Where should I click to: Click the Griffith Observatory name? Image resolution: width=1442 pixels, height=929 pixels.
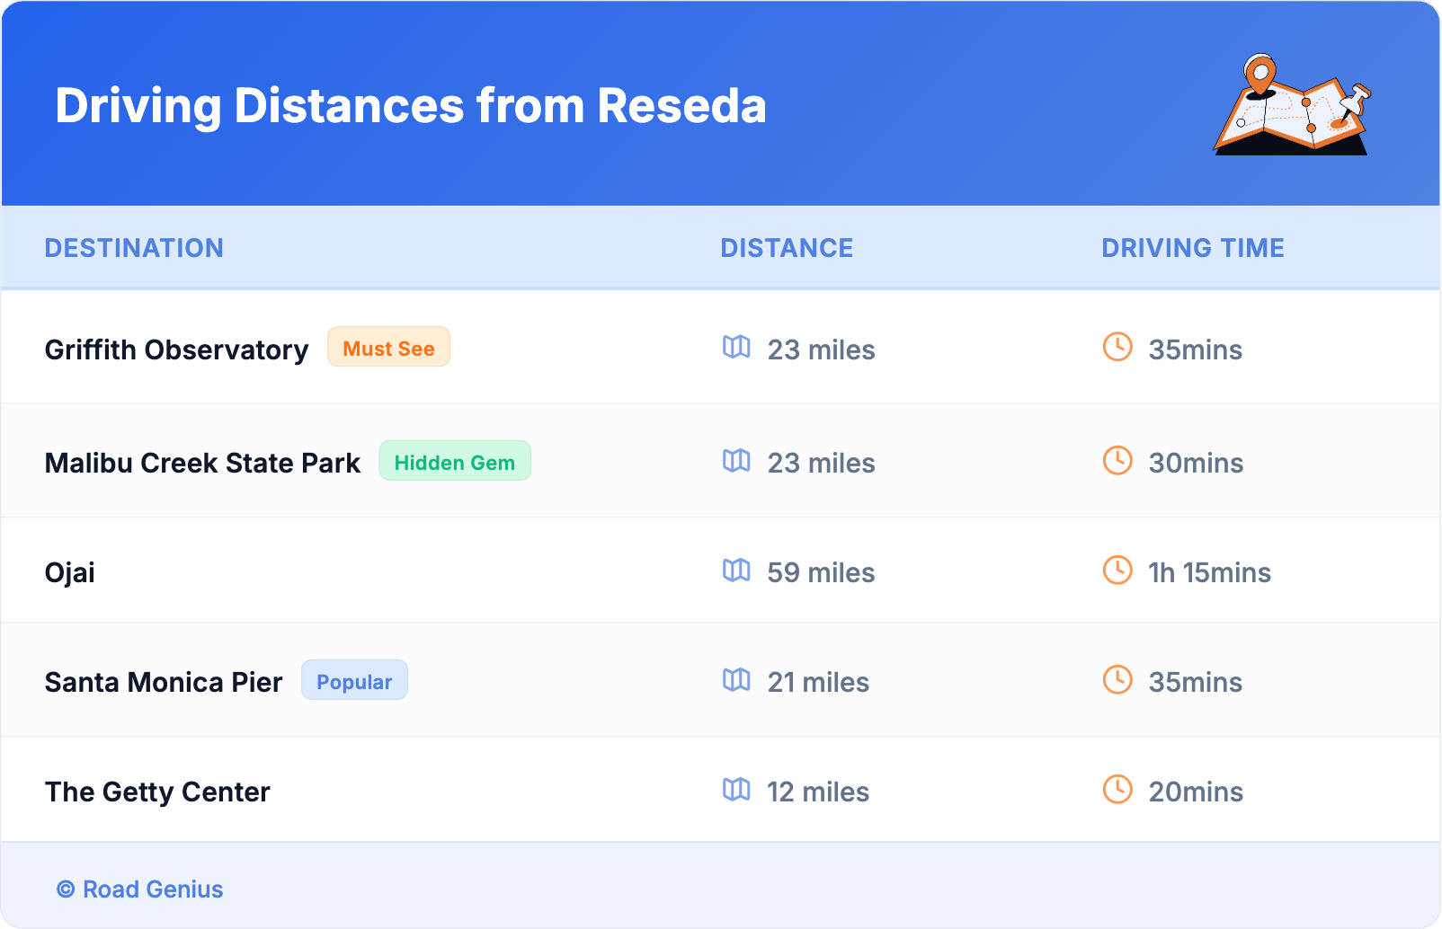pos(176,349)
